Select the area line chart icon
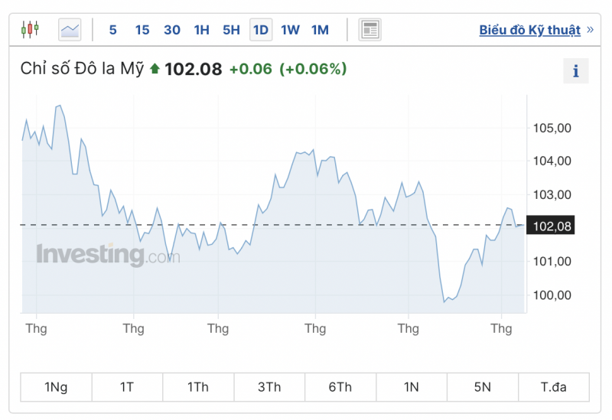The image size is (612, 420). coord(70,30)
